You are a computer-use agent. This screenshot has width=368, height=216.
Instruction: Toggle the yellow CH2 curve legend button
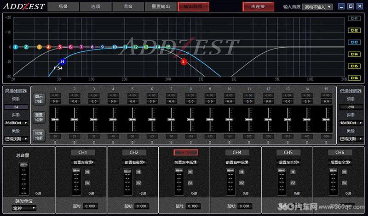point(354,30)
